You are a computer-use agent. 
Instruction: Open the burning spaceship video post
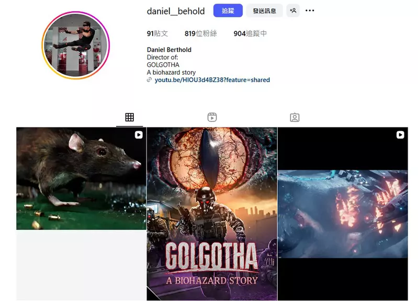[343, 214]
